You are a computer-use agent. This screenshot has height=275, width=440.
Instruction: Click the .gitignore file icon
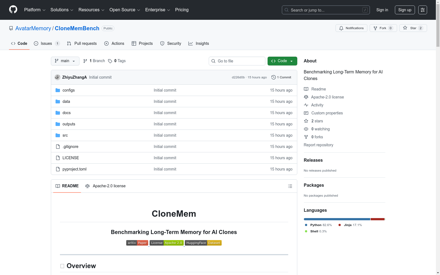(58, 147)
